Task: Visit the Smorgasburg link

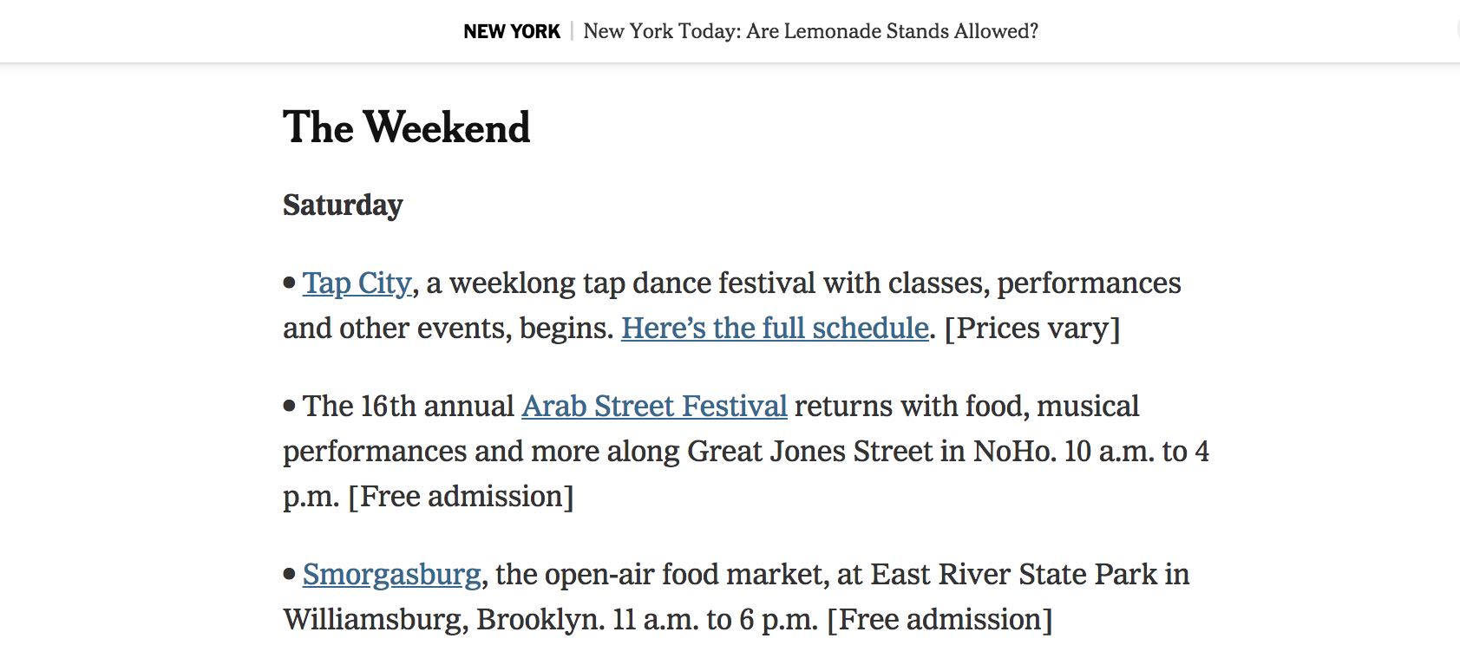Action: tap(391, 575)
